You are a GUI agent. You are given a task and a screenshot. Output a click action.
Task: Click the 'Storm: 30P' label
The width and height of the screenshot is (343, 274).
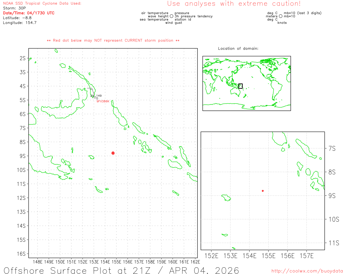14,8
